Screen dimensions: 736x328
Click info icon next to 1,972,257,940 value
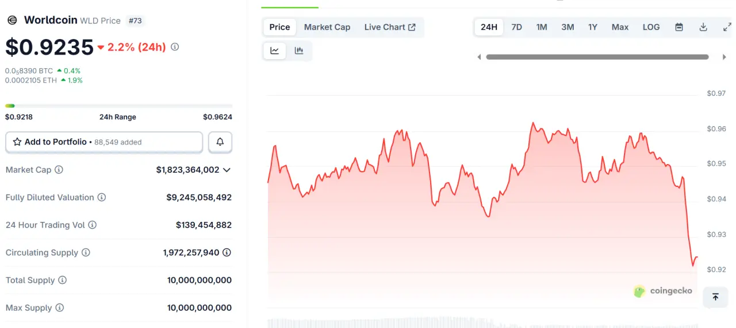(x=227, y=252)
